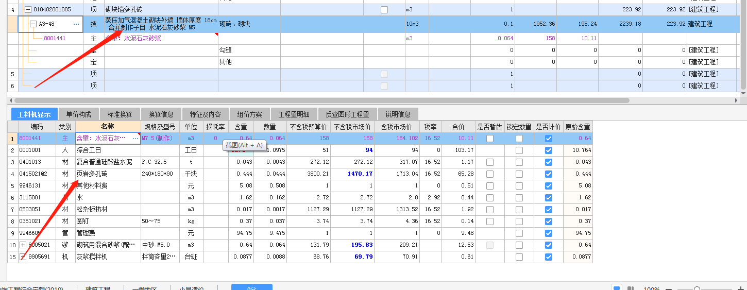Switch to the 单价构成 tab
This screenshot has height=290, width=747.
tap(78, 114)
